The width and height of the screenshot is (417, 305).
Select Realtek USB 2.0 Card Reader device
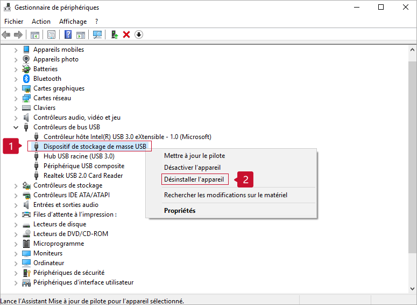pyautogui.click(x=83, y=176)
